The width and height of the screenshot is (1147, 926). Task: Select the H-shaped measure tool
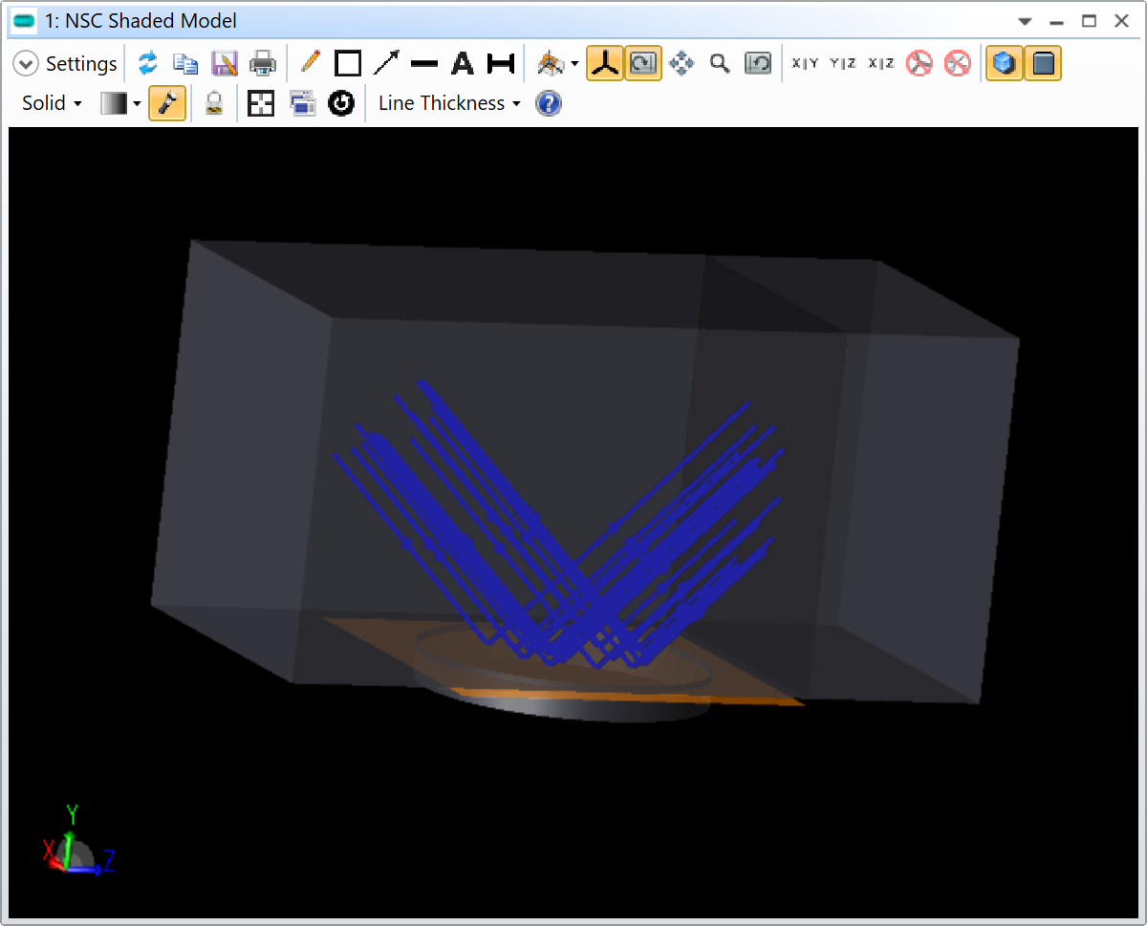tap(501, 64)
